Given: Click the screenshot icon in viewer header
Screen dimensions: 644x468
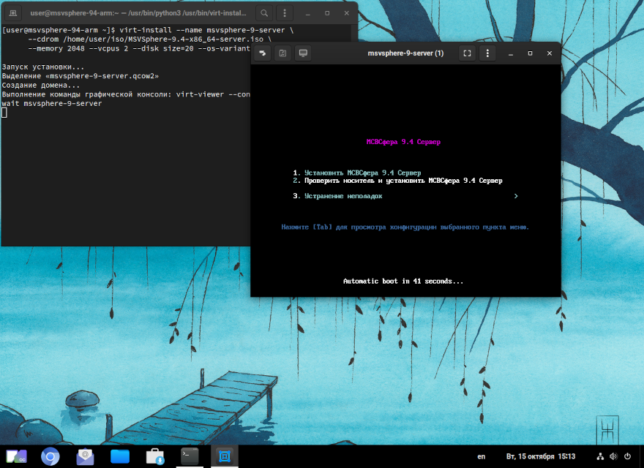Looking at the screenshot, I should [x=282, y=53].
